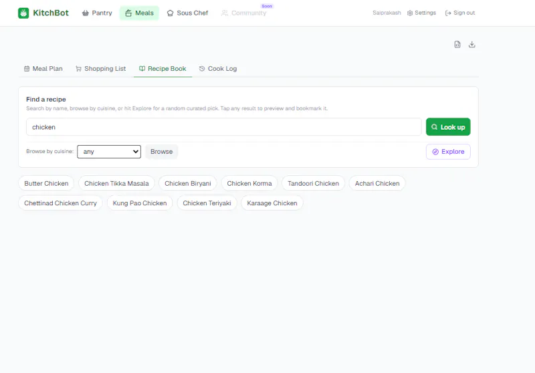Click the Look up button
Viewport: 535px width, 373px height.
(448, 127)
